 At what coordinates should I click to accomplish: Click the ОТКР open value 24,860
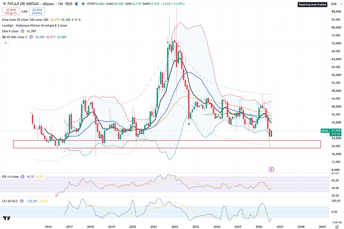100,4
